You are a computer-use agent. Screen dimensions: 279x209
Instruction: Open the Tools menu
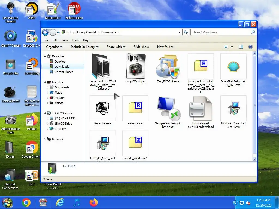[x=75, y=40]
